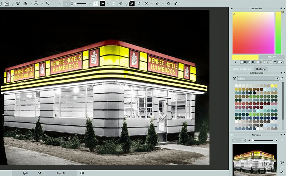Click the hatched partial processing play icon
The height and width of the screenshot is (176, 286).
tap(95, 3)
